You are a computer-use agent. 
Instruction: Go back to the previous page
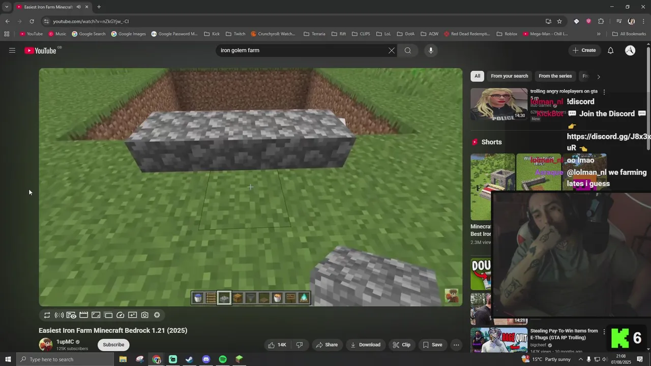click(7, 21)
